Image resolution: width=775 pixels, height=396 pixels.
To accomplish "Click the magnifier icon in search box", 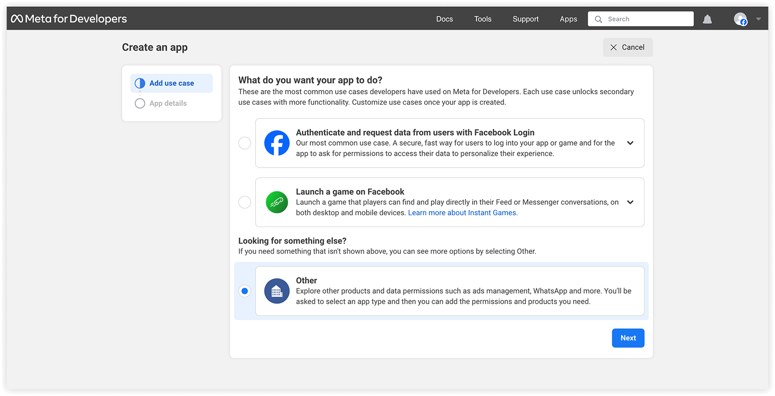I will click(x=598, y=19).
